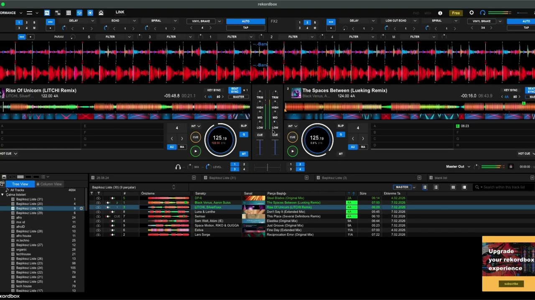
Task: Play deck 2 with green play button
Action: click(x=293, y=151)
